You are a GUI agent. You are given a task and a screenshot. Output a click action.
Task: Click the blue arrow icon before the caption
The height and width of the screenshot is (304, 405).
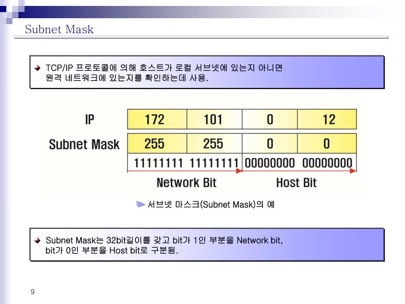pos(141,204)
